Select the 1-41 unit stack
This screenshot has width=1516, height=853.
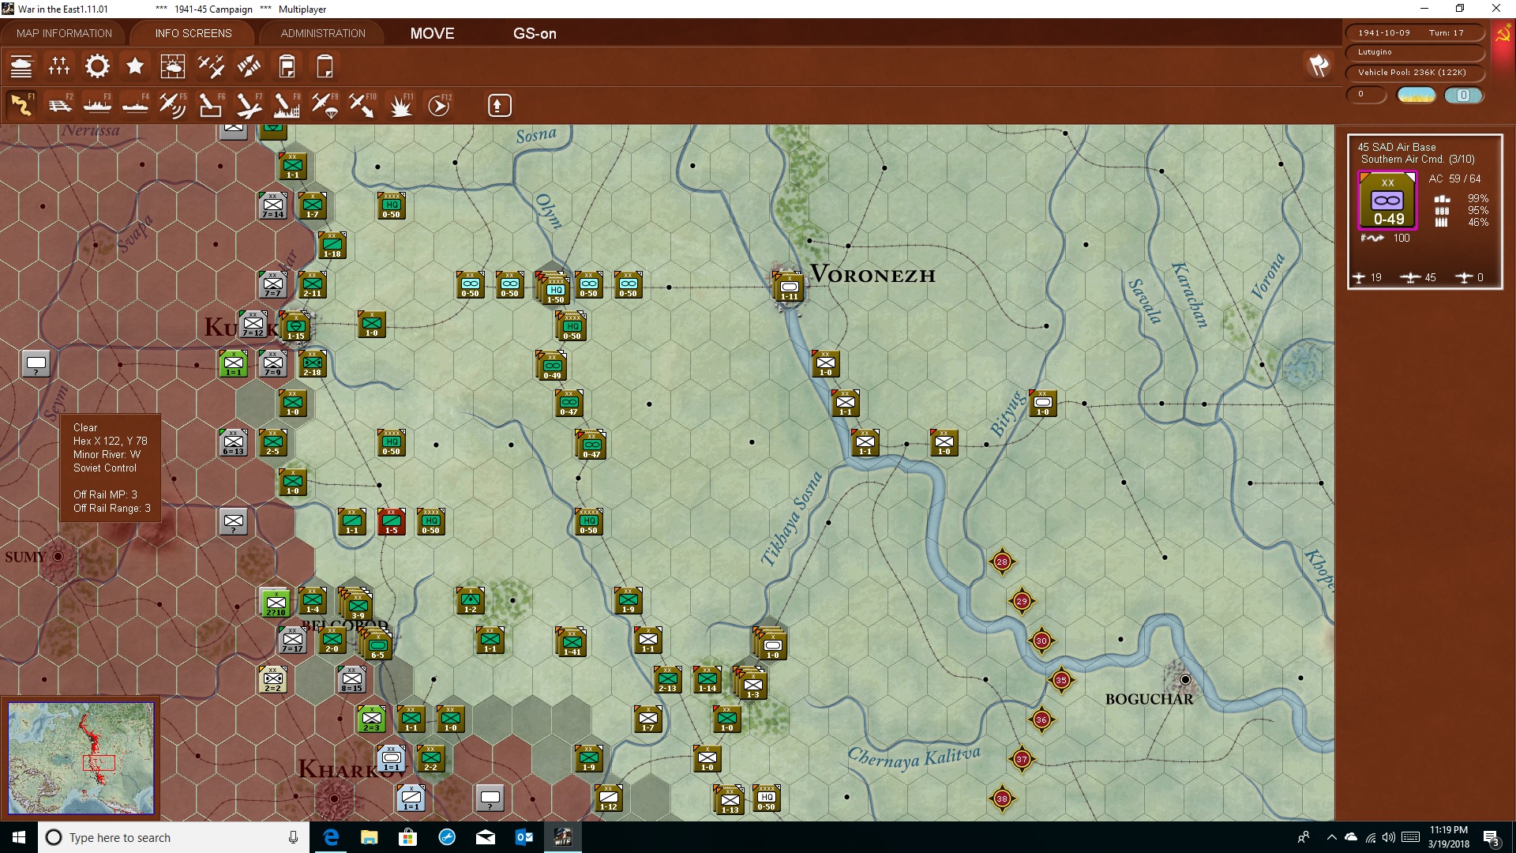[571, 642]
